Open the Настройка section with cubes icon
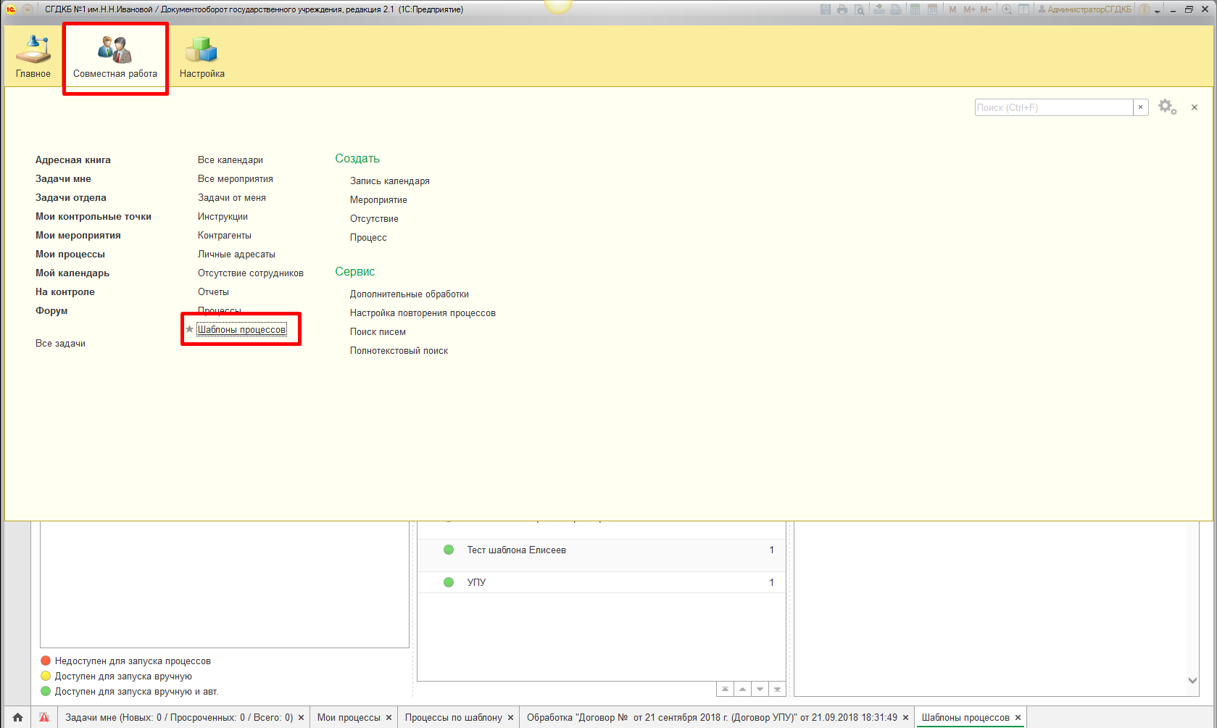Image resolution: width=1217 pixels, height=728 pixels. pyautogui.click(x=202, y=57)
